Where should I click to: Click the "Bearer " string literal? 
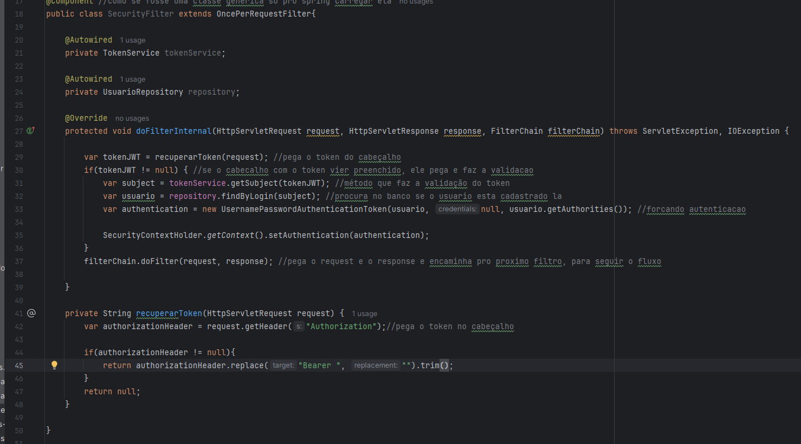(x=319, y=365)
